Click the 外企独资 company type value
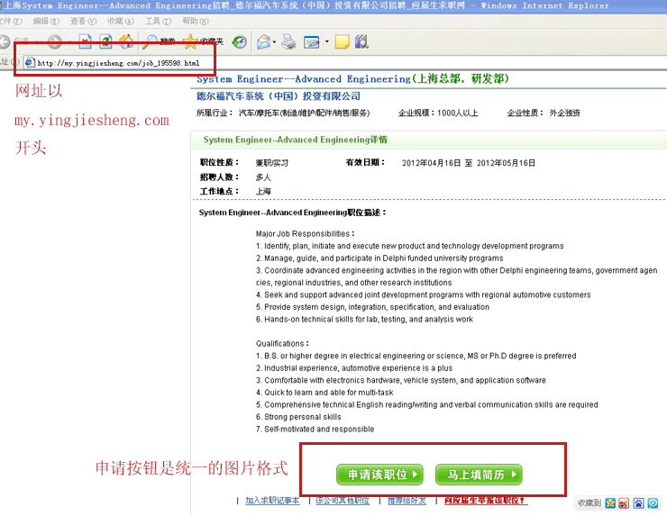This screenshot has height=516, width=667. (564, 113)
